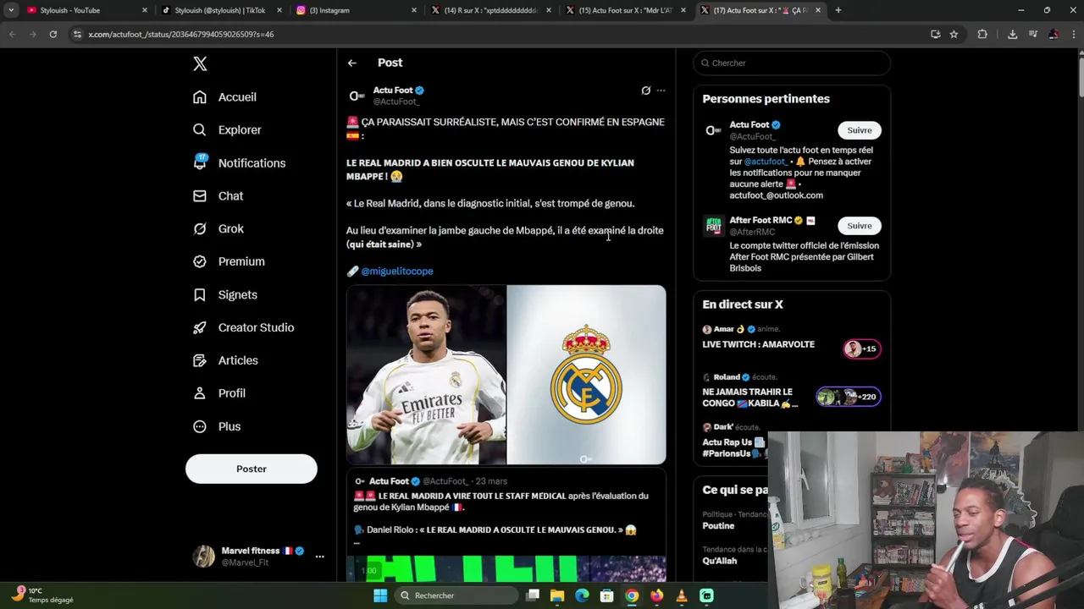The height and width of the screenshot is (609, 1084).
Task: Open the quoted Actu Foot post
Action: [506, 526]
